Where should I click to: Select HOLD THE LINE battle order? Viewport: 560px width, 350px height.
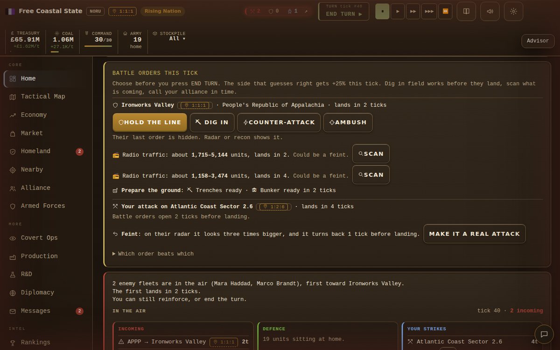point(150,122)
